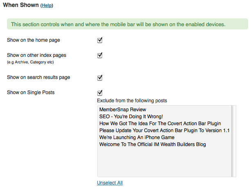Click the exclude posts list scrollbar
This screenshot has width=251, height=189.
(234, 141)
